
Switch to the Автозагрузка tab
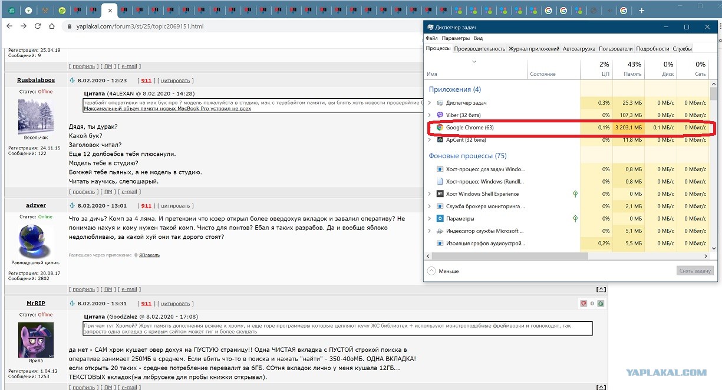[x=579, y=49]
